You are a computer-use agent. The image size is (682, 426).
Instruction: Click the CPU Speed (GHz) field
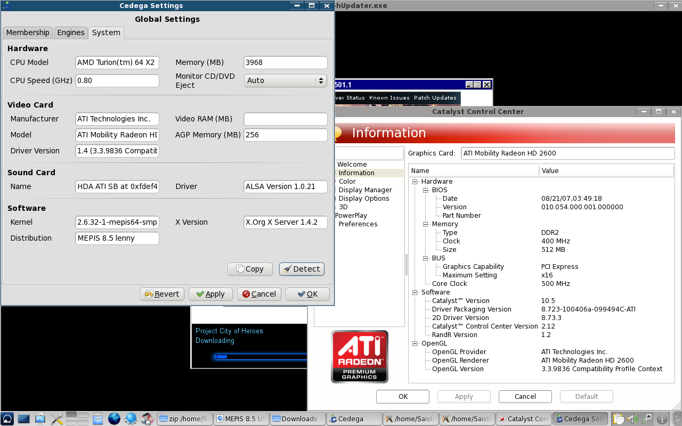117,80
